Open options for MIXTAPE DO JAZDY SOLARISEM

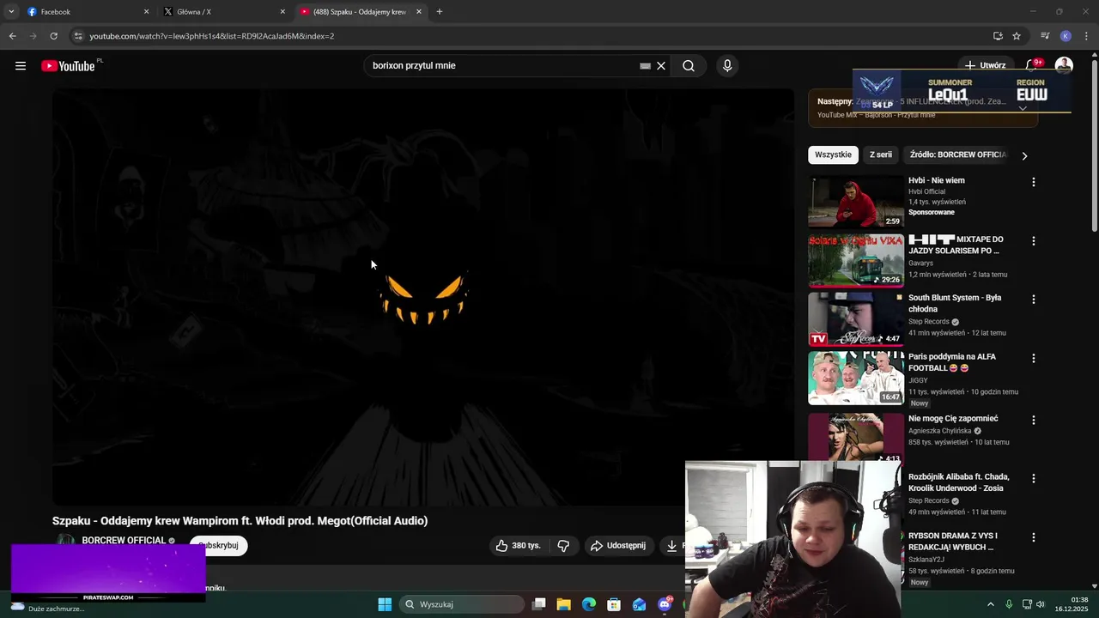pos(1034,241)
